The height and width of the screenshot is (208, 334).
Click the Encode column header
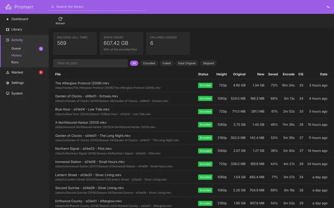tap(288, 74)
